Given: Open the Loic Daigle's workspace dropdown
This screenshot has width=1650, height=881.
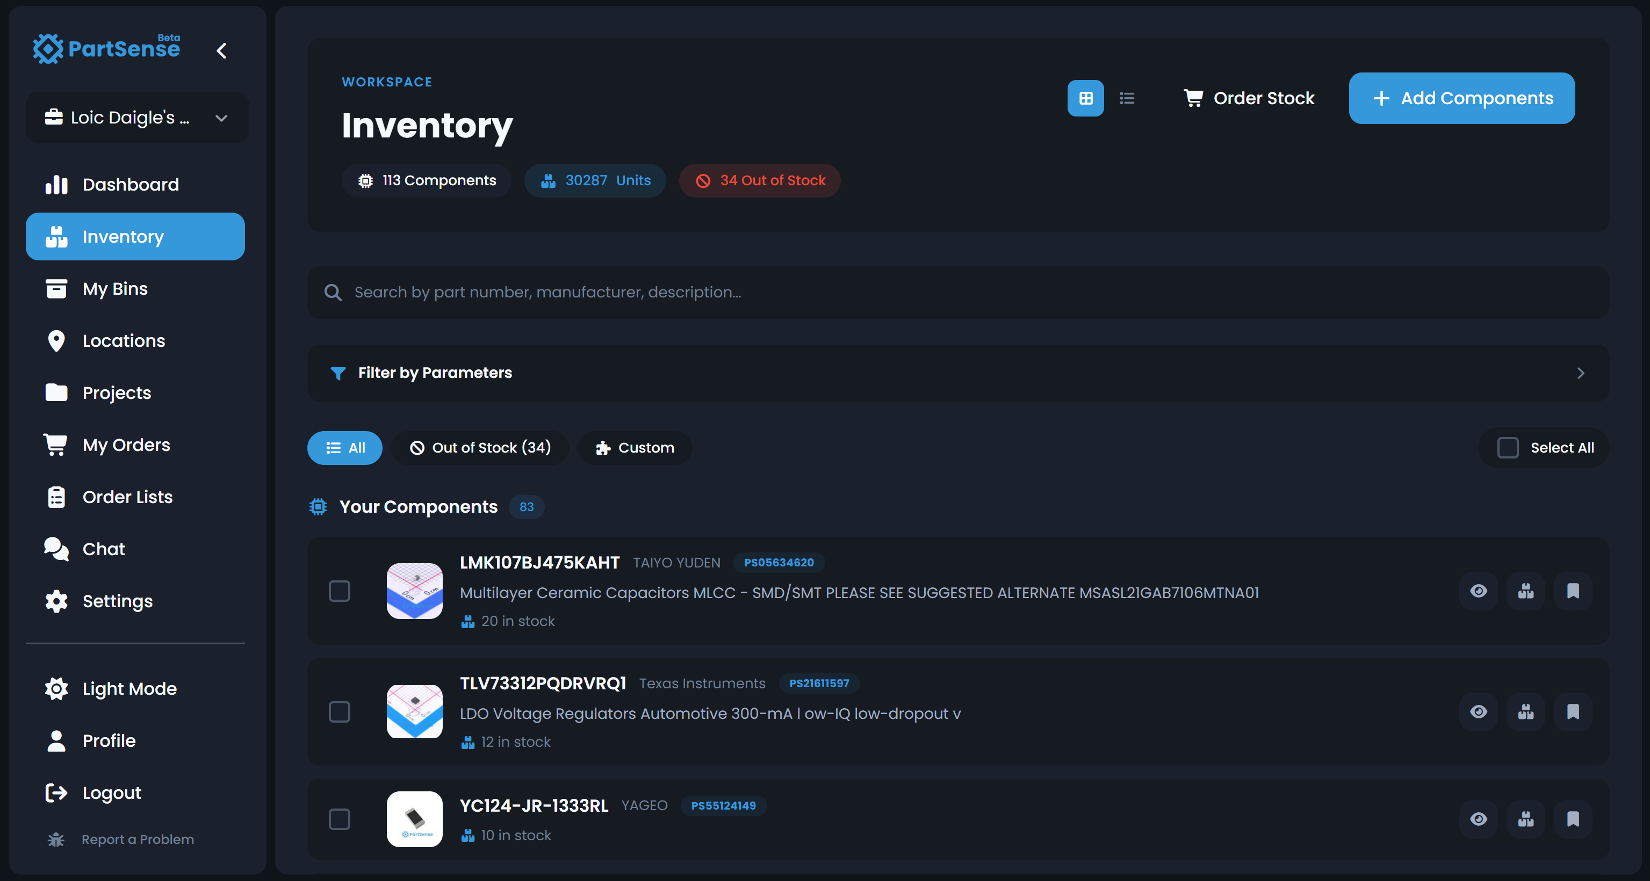Looking at the screenshot, I should tap(137, 118).
